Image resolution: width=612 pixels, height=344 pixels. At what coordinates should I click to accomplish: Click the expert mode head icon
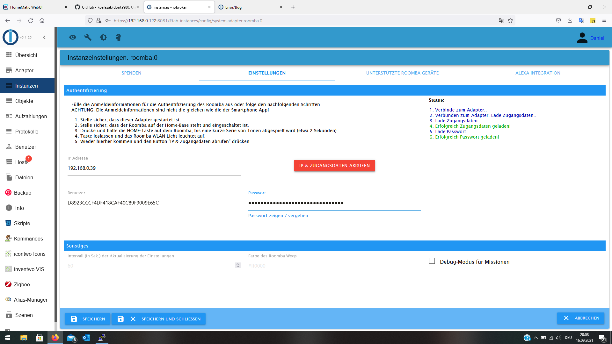pyautogui.click(x=118, y=37)
